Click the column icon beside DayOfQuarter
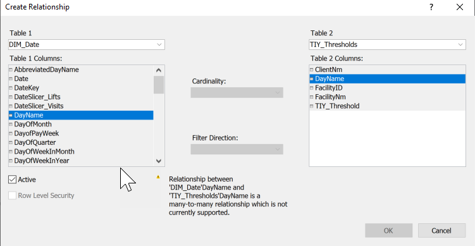The image size is (475, 246). coord(11,142)
